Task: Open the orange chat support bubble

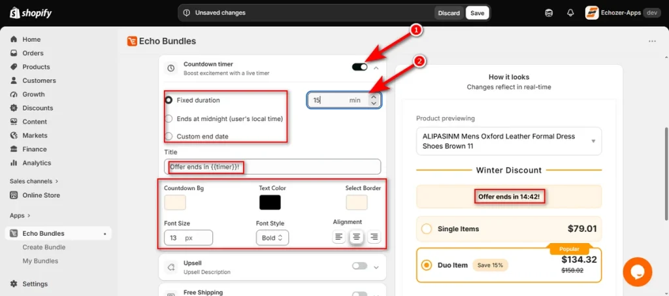Action: pos(638,272)
